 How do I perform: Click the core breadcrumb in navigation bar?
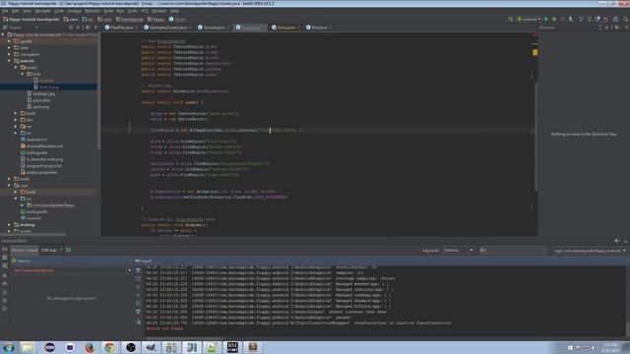click(x=71, y=19)
